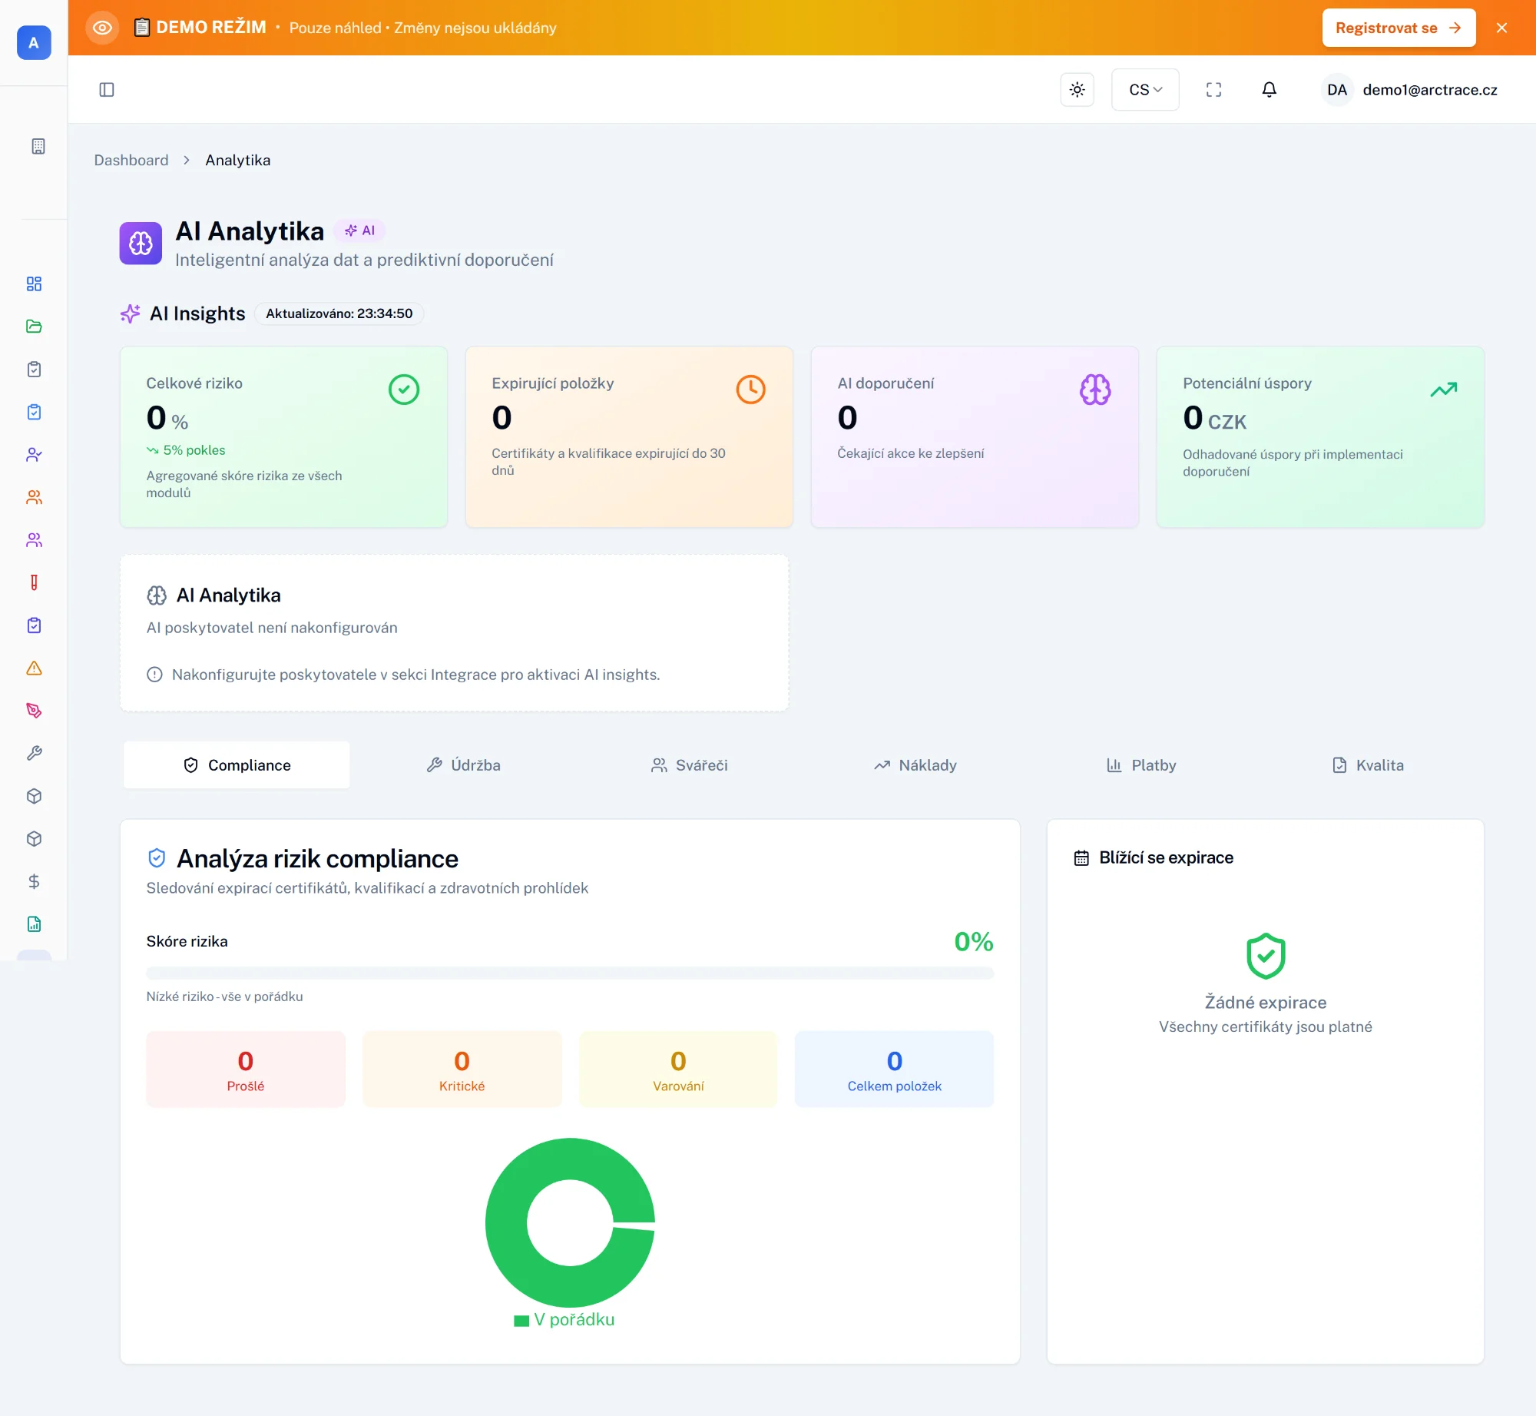Select the pink pen tool sidebar icon
Viewport: 1536px width, 1416px height.
(x=34, y=710)
